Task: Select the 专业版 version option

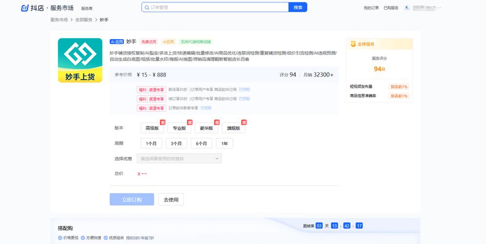Action: [179, 128]
